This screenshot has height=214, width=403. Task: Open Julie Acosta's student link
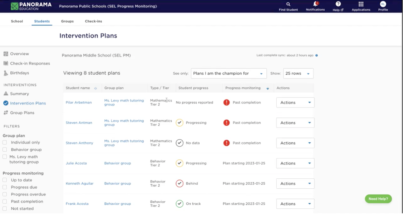76,163
